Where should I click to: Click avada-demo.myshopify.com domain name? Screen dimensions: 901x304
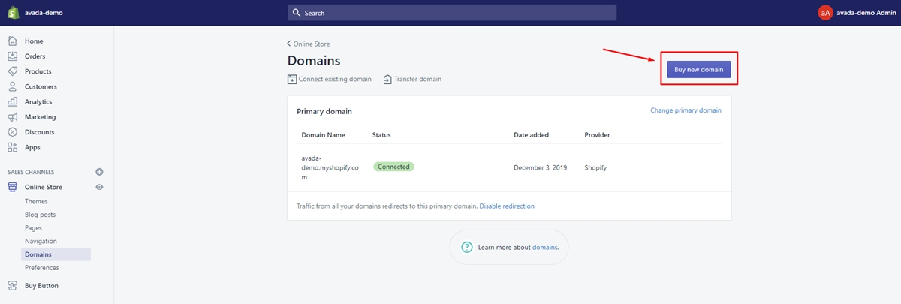[330, 167]
